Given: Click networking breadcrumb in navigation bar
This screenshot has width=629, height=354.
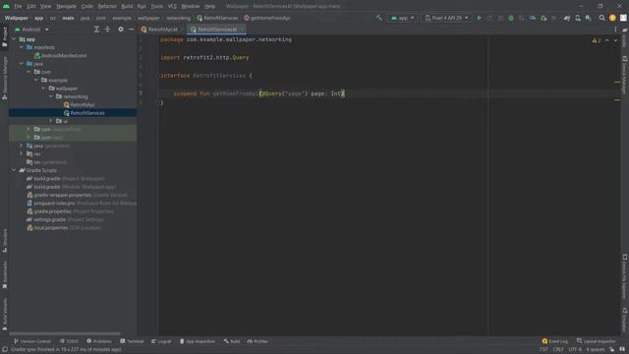Looking at the screenshot, I should coord(179,18).
